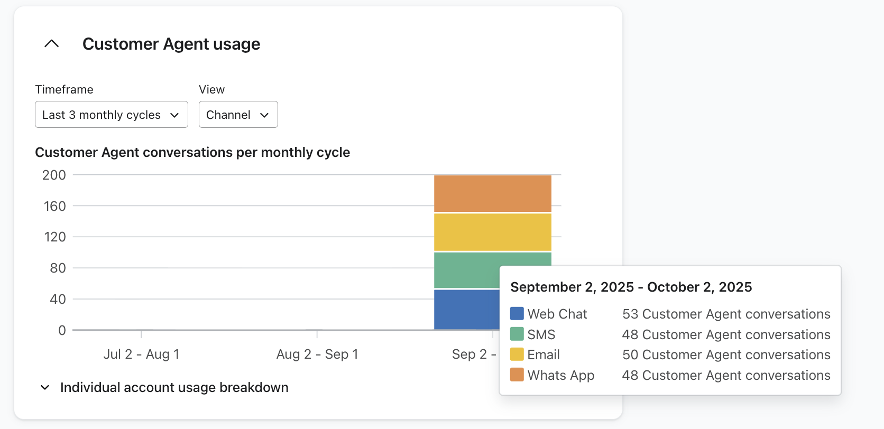Click the Customer Agent usage heading
Viewport: 884px width, 429px height.
(171, 44)
